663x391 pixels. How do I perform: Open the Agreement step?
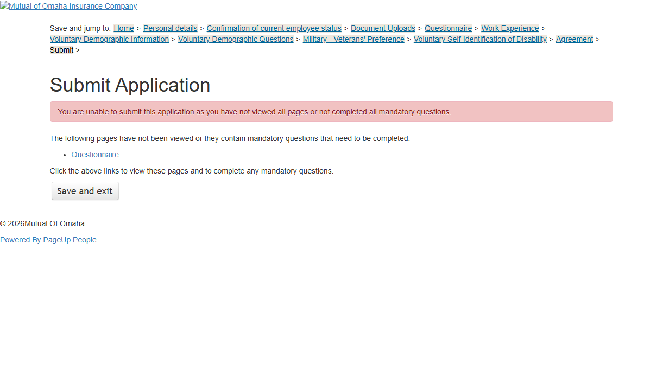(574, 39)
